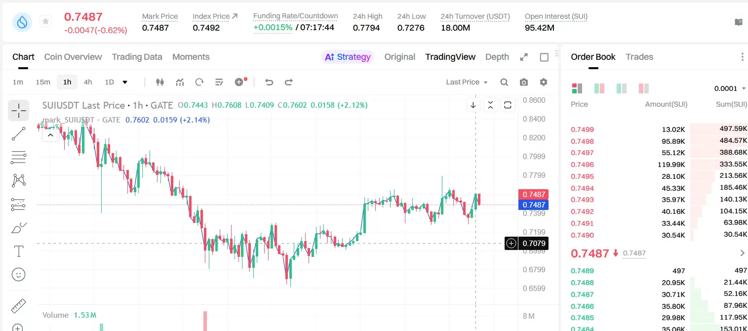Add SUI to favorites star

tap(45, 21)
